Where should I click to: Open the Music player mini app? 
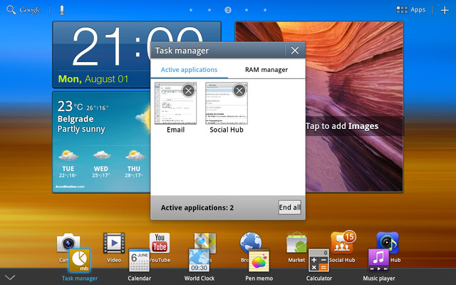point(378,261)
